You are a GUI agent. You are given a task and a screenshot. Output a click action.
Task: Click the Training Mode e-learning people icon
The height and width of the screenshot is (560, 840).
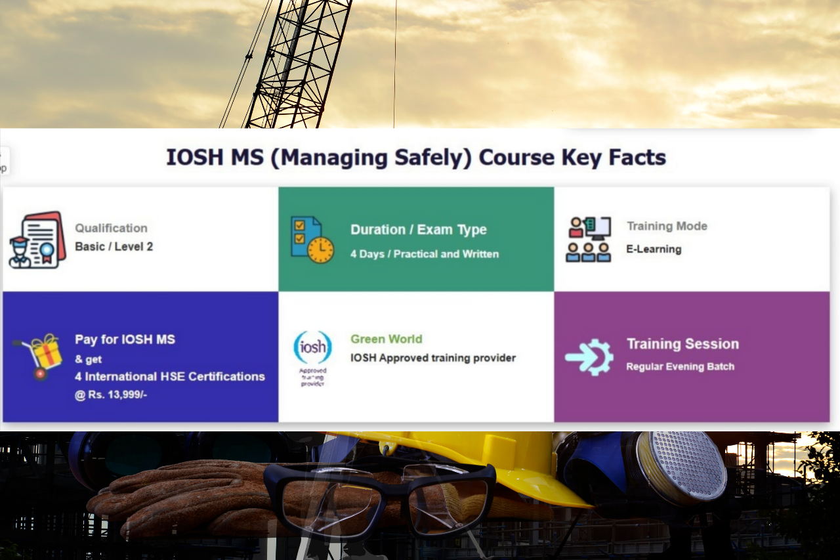pyautogui.click(x=589, y=240)
